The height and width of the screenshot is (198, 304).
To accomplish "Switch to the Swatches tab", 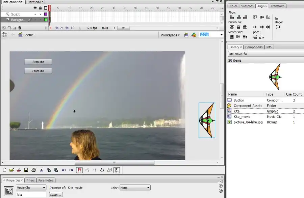I will click(247, 6).
